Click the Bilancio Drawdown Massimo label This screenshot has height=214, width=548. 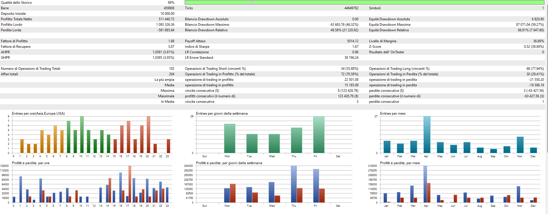[207, 25]
